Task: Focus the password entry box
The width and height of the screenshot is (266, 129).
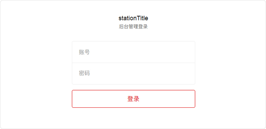Action: click(133, 74)
